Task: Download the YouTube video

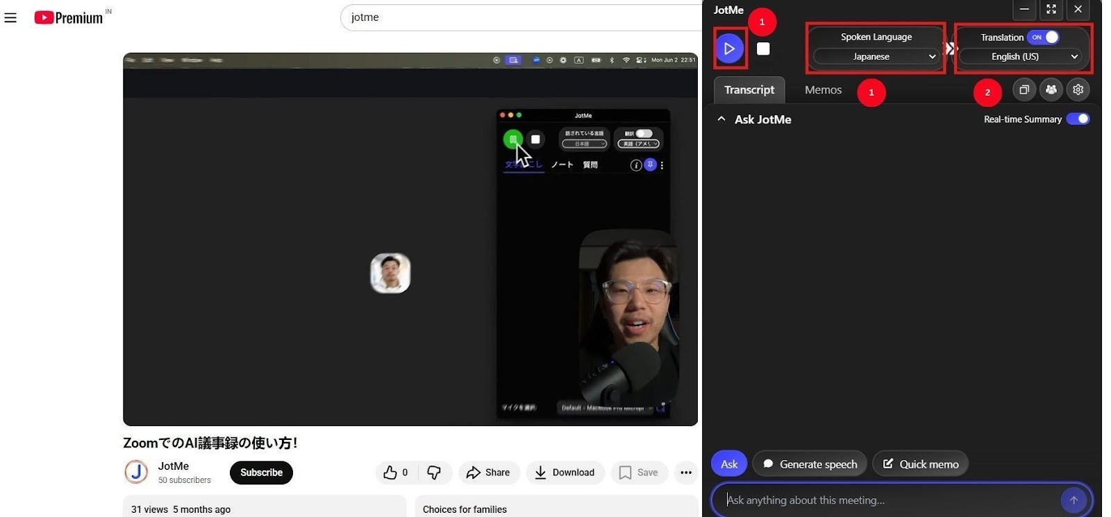Action: pyautogui.click(x=565, y=473)
